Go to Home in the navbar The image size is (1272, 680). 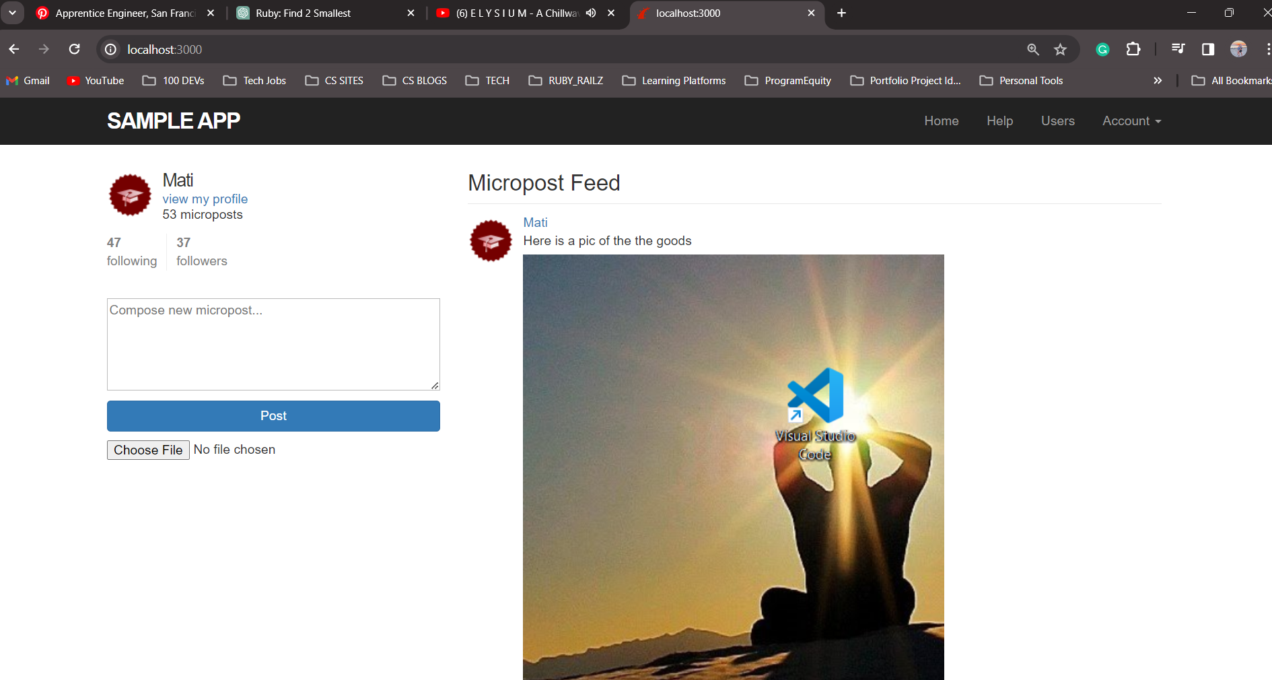941,121
